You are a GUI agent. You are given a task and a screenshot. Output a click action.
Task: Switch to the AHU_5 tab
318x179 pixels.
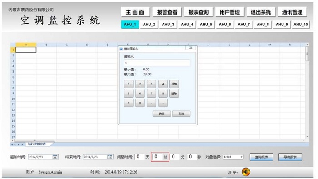point(206,25)
